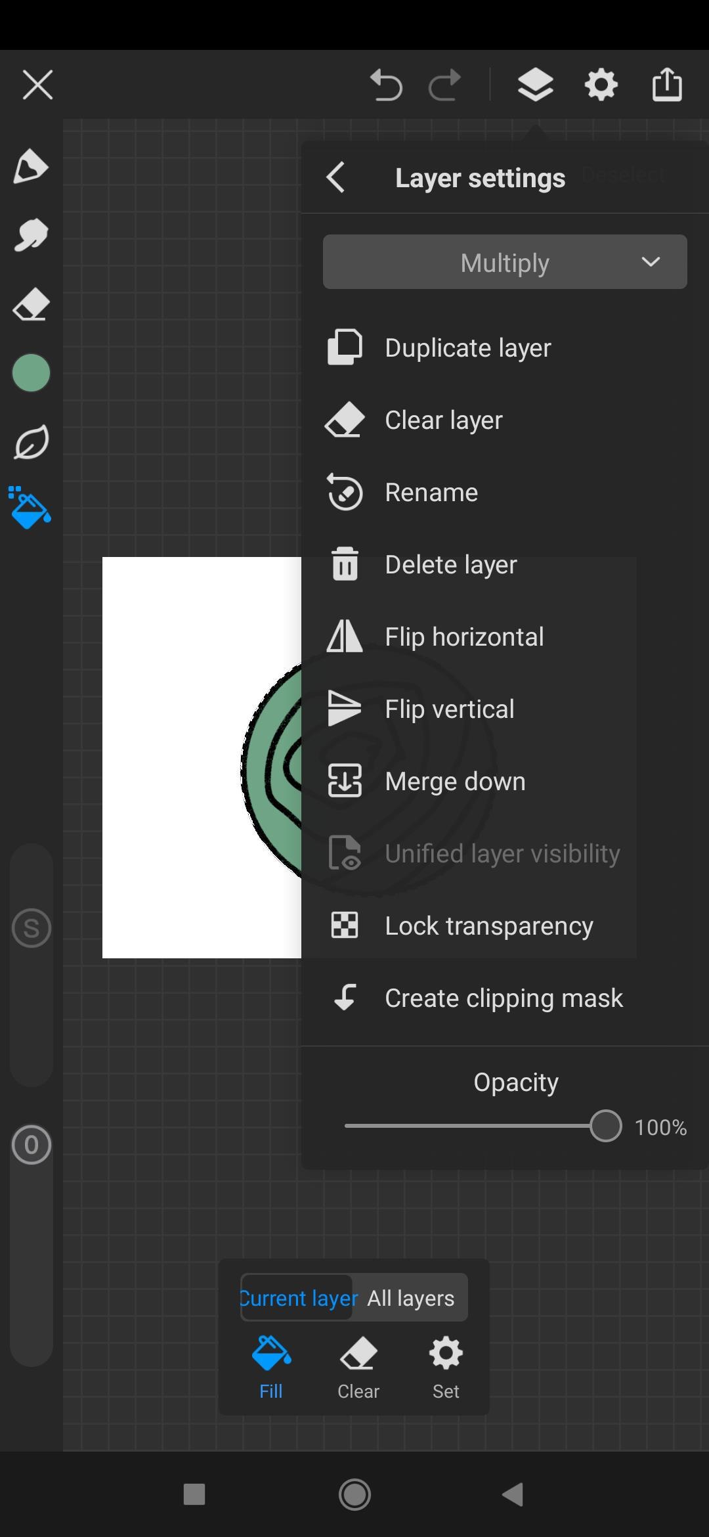Choose Duplicate layer

[x=467, y=347]
